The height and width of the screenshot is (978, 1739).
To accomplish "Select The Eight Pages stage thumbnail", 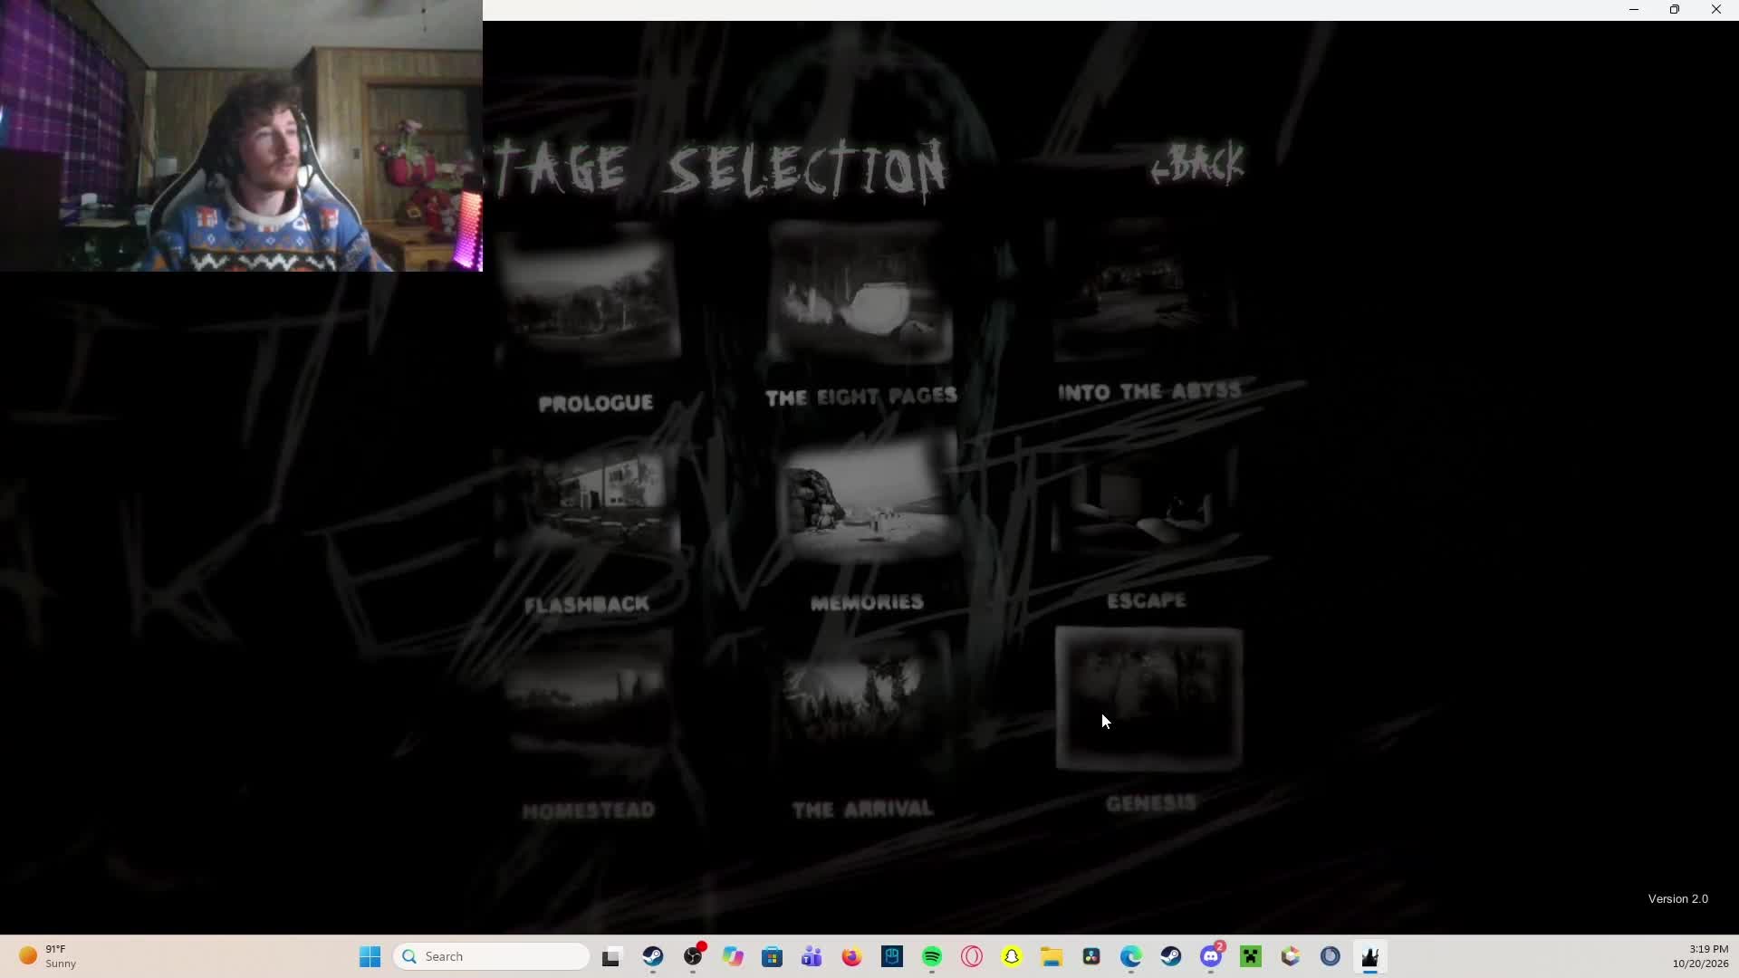I will coord(860,294).
